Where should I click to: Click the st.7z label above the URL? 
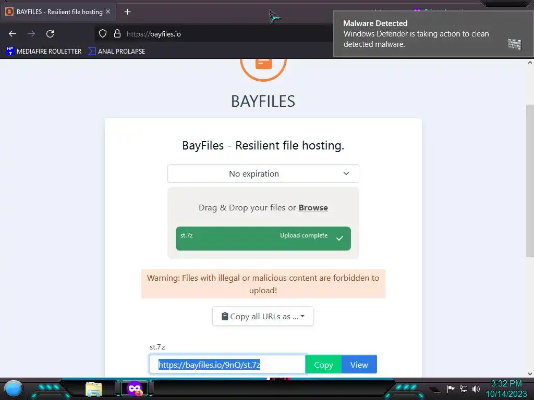pos(157,347)
